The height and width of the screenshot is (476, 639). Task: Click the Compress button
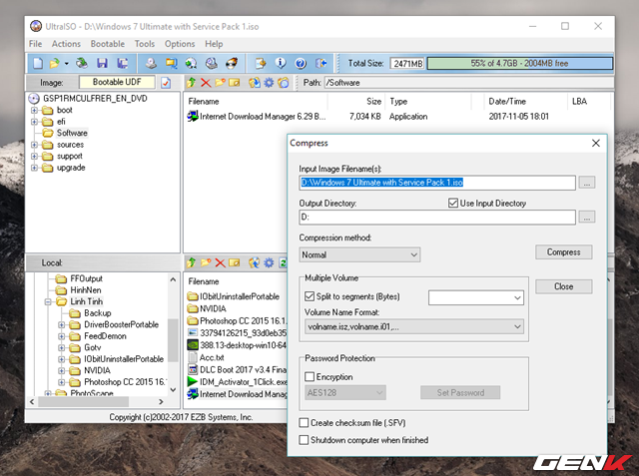tap(563, 252)
